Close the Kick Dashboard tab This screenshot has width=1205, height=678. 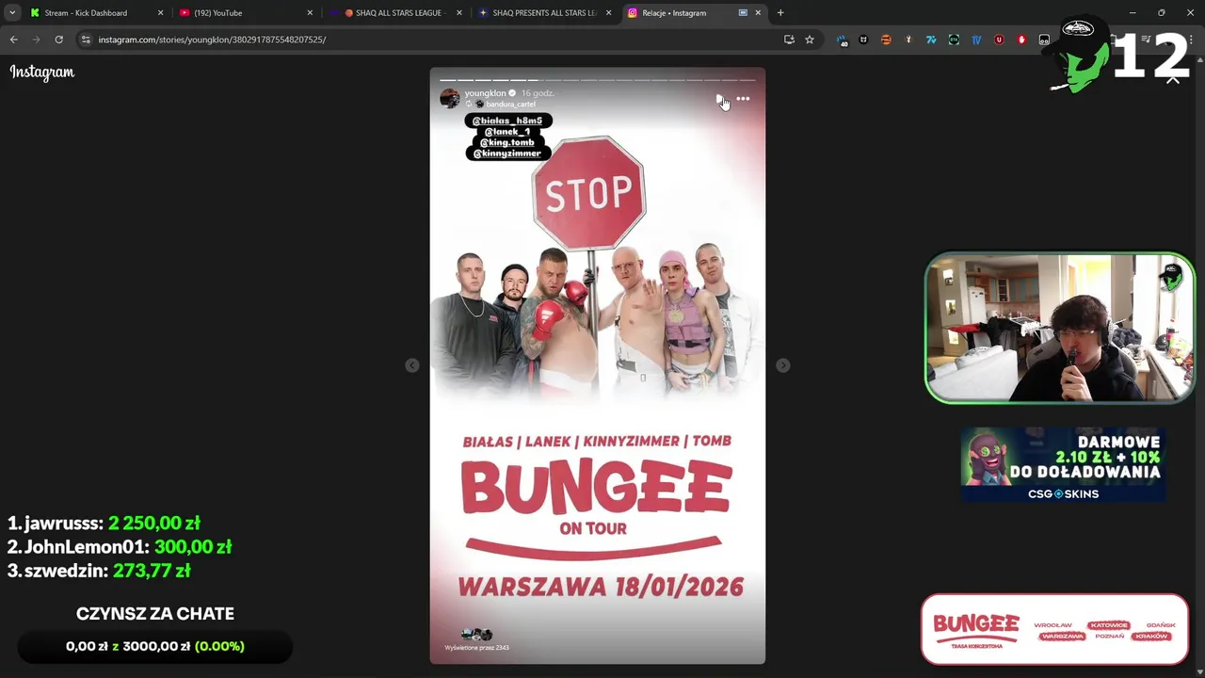click(x=160, y=13)
